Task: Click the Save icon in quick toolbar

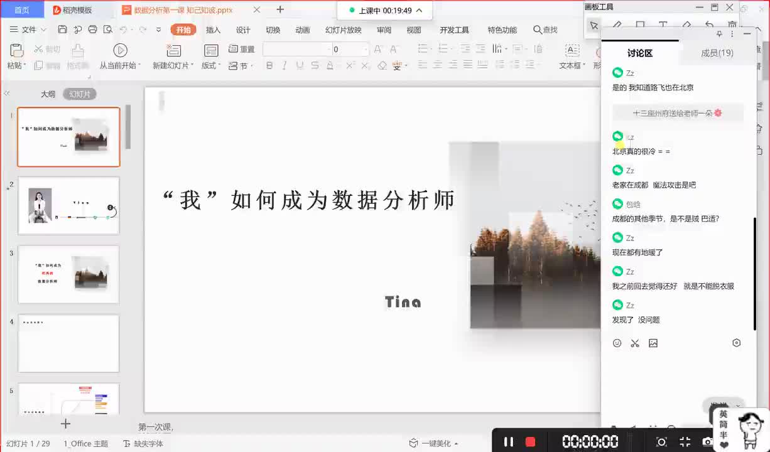Action: 62,30
